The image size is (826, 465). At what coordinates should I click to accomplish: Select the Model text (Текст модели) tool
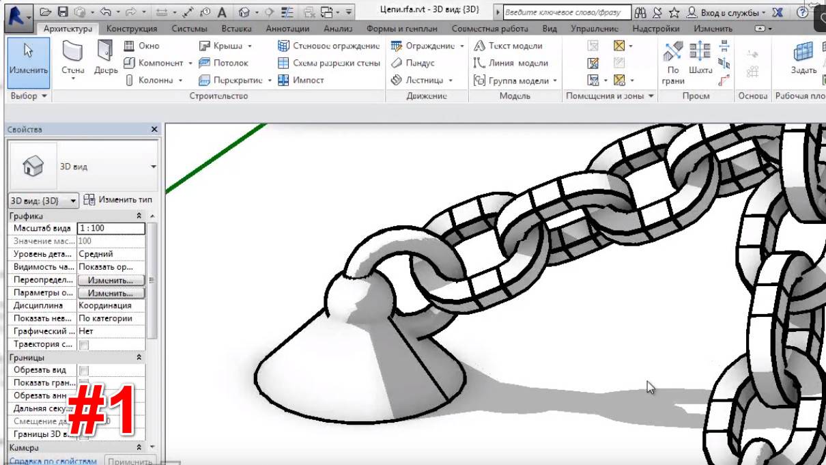pyautogui.click(x=508, y=46)
